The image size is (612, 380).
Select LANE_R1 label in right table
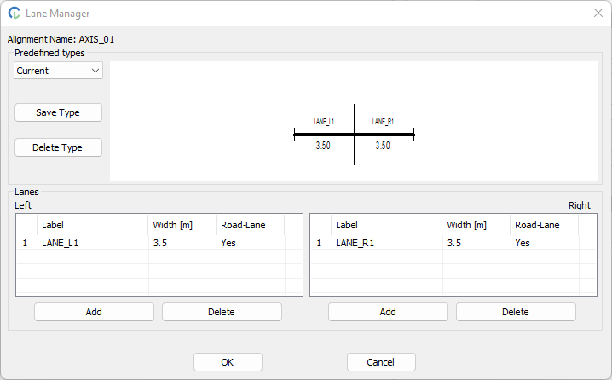click(355, 243)
